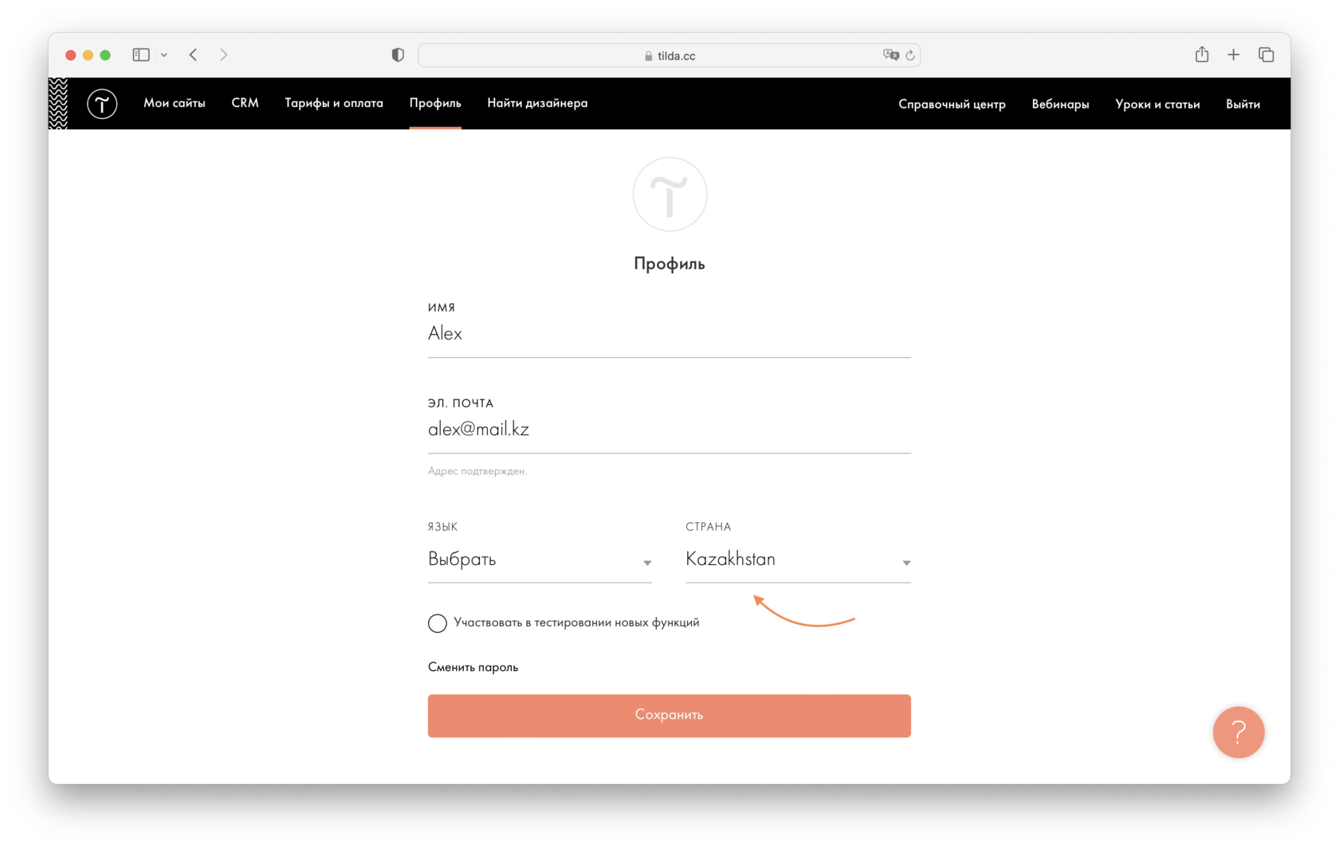Click Выйти to log out
The image size is (1339, 848).
pos(1243,104)
